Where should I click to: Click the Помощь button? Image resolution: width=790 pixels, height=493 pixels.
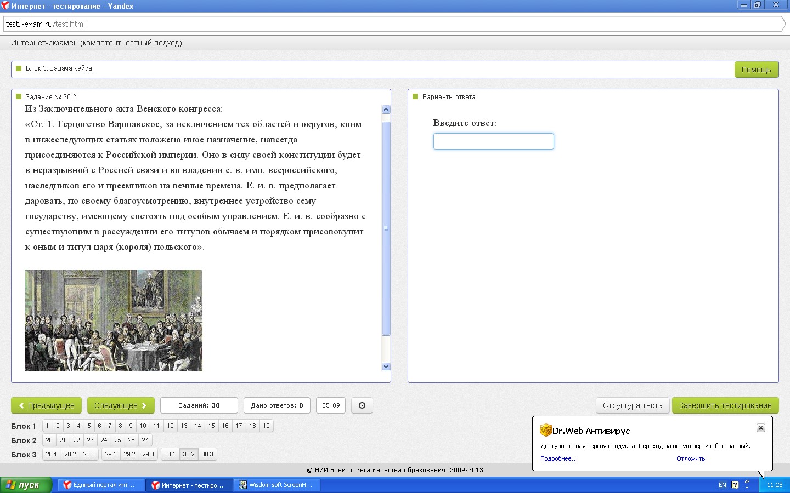click(x=757, y=70)
